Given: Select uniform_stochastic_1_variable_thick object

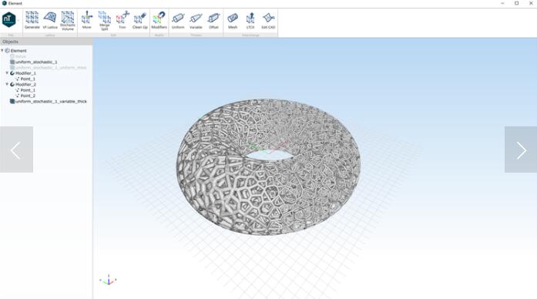Looking at the screenshot, I should point(49,102).
